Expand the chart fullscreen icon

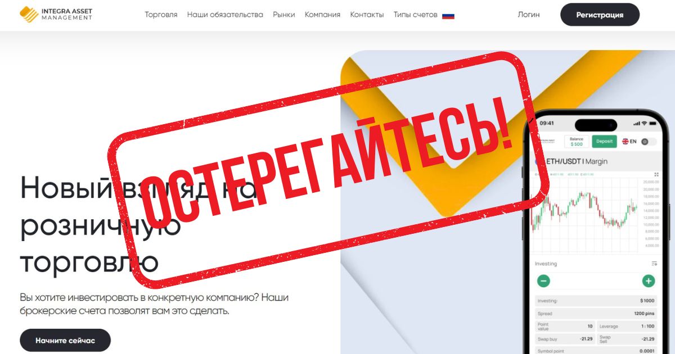pos(656,174)
